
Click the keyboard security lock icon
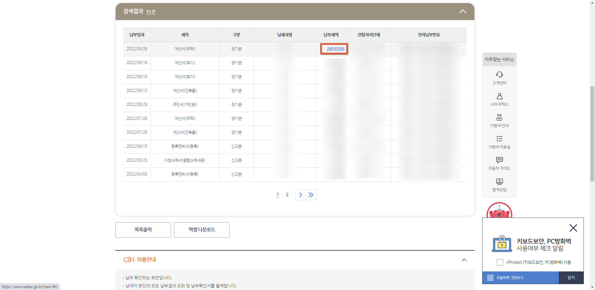(502, 244)
